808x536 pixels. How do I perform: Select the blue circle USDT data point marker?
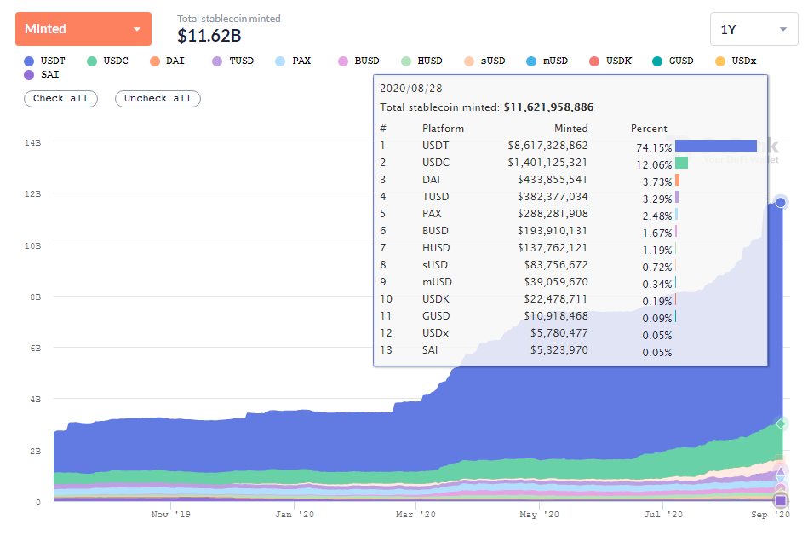coord(781,202)
